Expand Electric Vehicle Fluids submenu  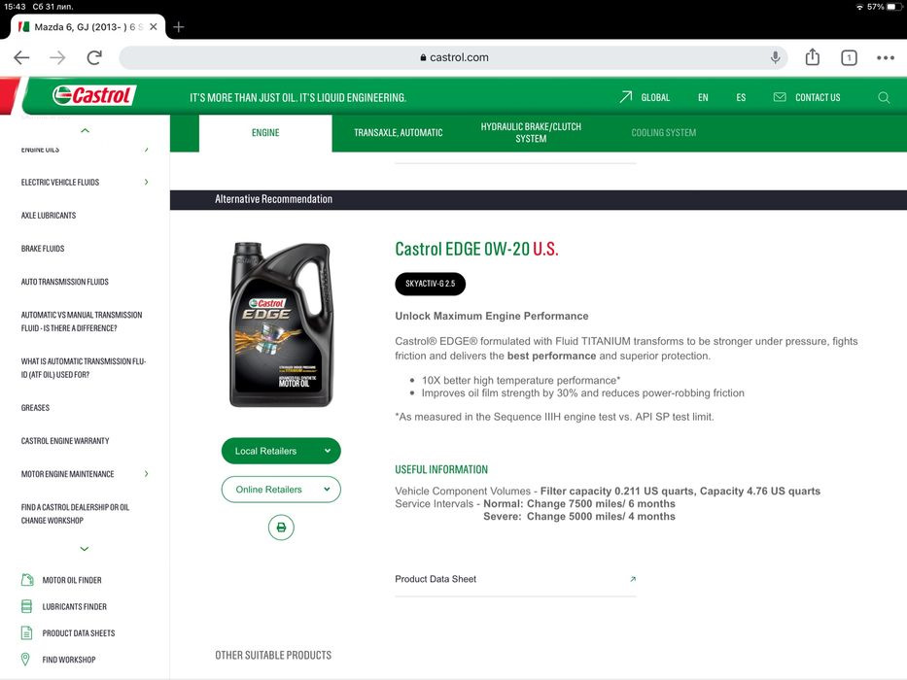147,183
